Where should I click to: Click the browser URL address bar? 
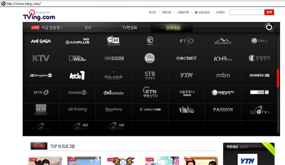pos(143,4)
